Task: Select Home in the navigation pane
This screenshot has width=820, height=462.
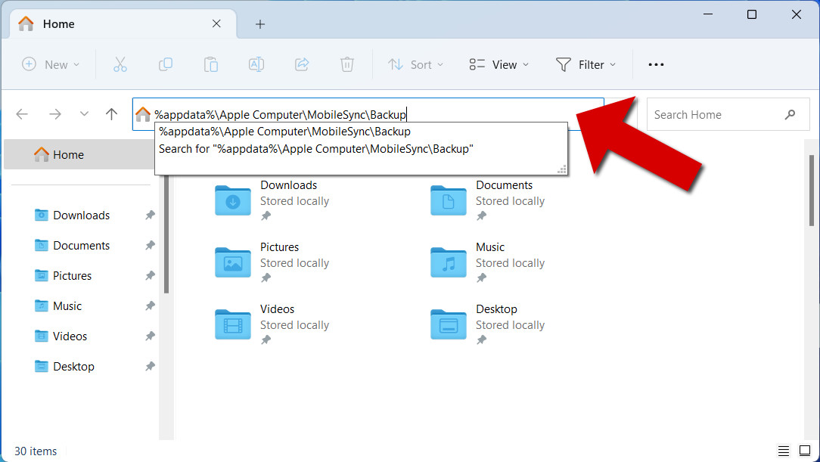Action: [80, 155]
